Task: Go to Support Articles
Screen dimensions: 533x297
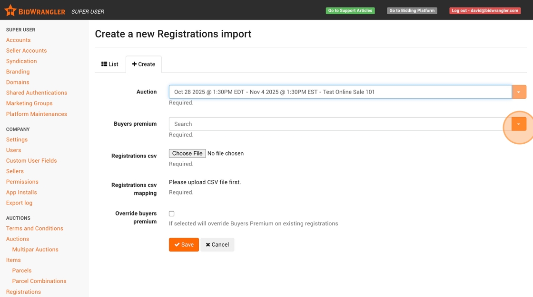Action: 350,10
